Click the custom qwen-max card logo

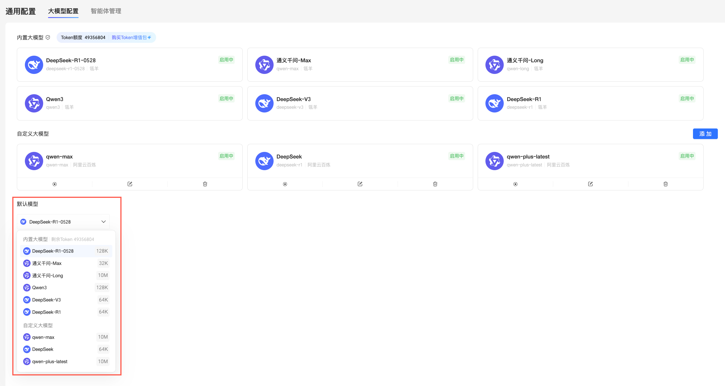[34, 161]
